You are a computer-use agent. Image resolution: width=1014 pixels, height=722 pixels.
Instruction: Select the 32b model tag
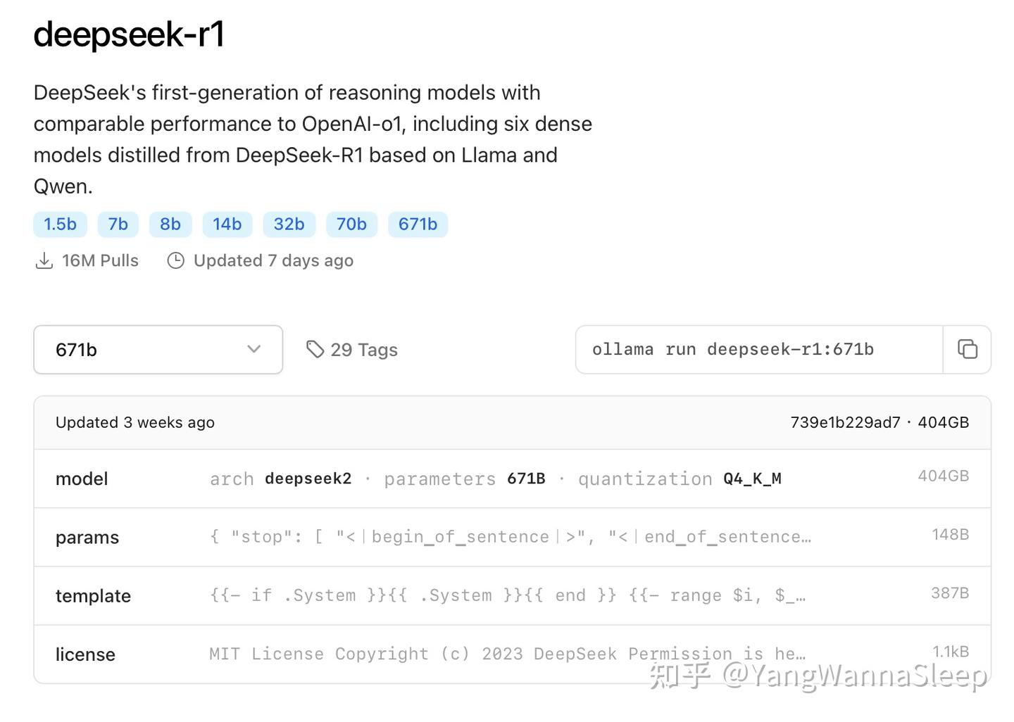click(289, 224)
